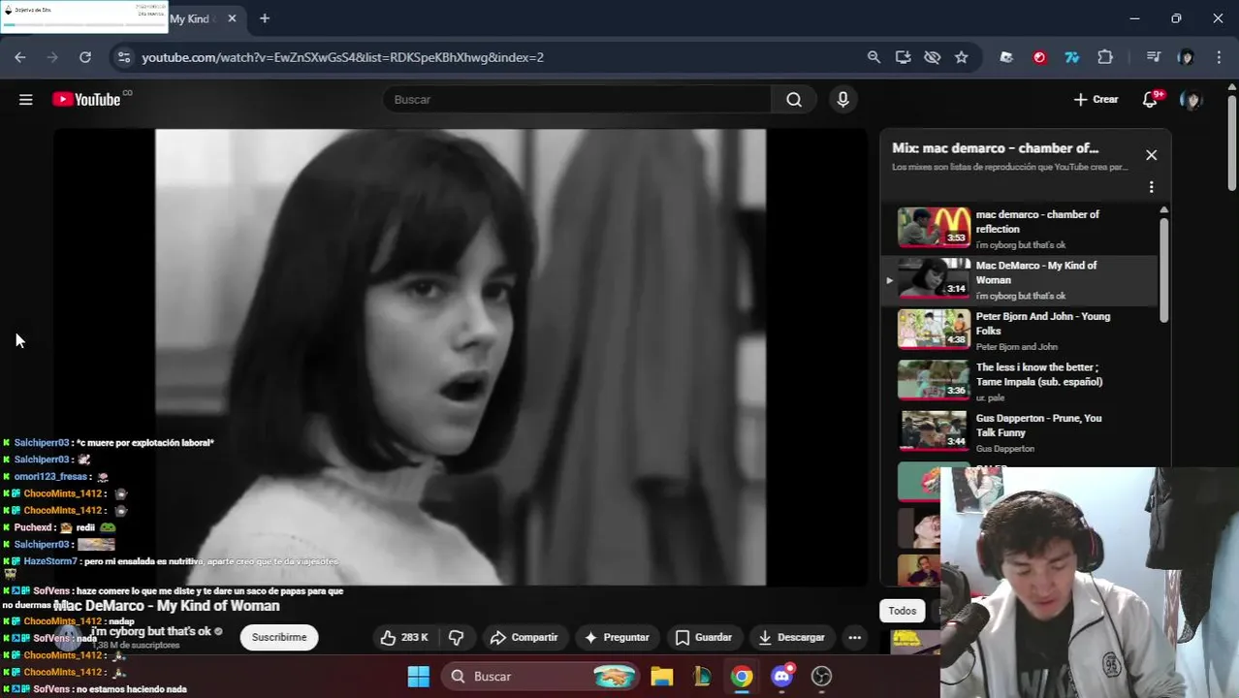Open more actions three-dot button under video
Image resolution: width=1239 pixels, height=698 pixels.
point(854,637)
